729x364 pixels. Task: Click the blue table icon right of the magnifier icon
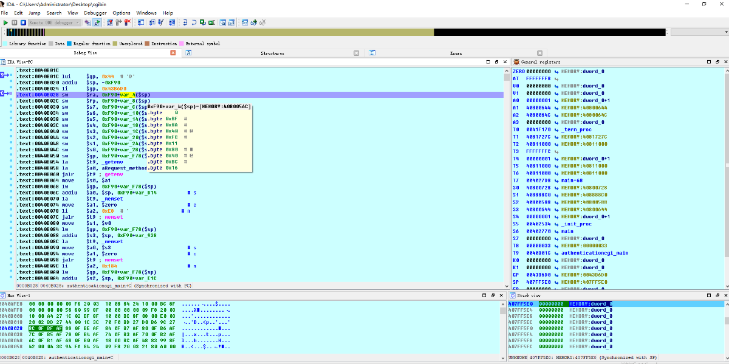pyautogui.click(x=231, y=22)
